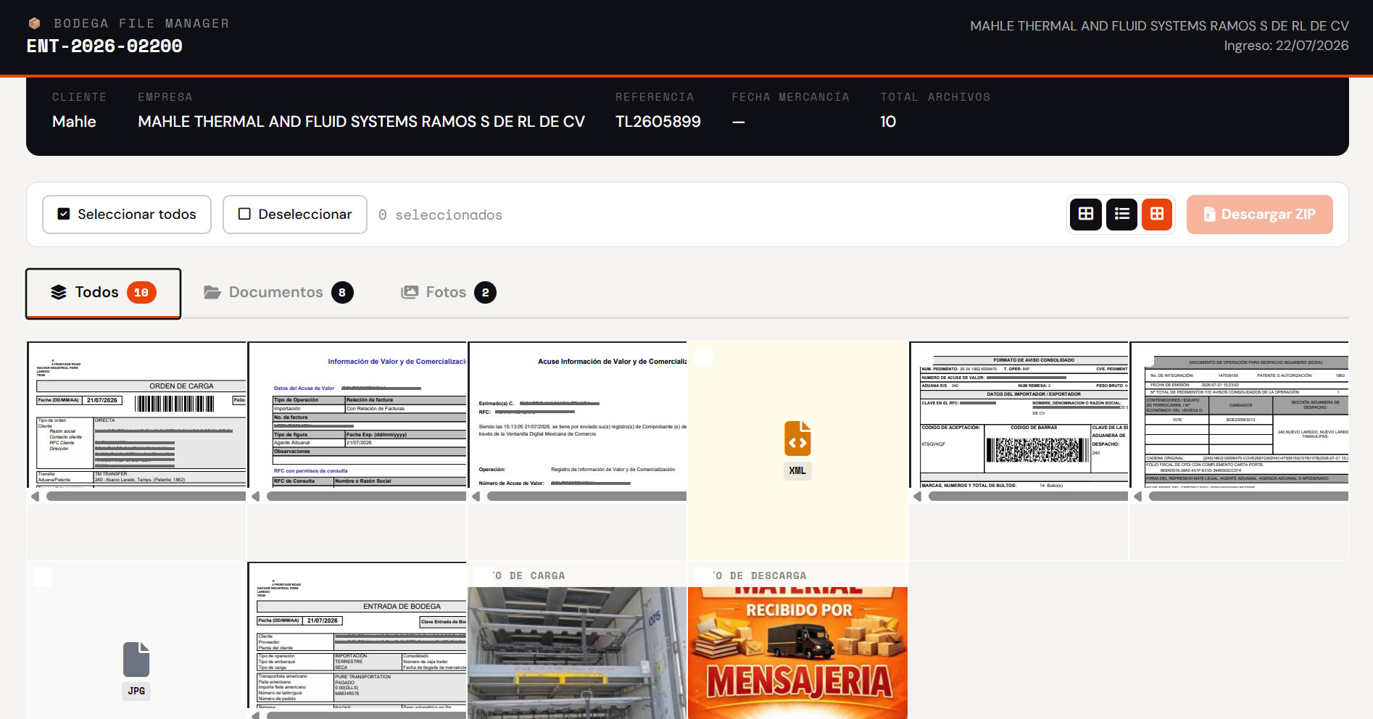Tick the JPG file card checkbox
This screenshot has height=719, width=1373.
click(43, 578)
